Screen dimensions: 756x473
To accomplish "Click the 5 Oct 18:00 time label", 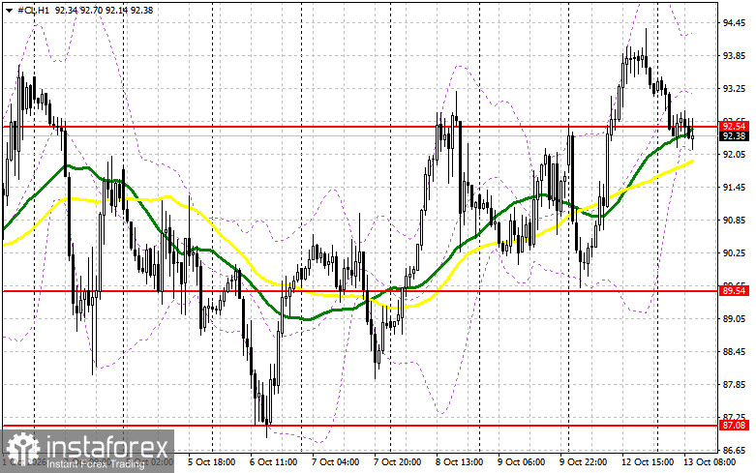I will [x=211, y=462].
